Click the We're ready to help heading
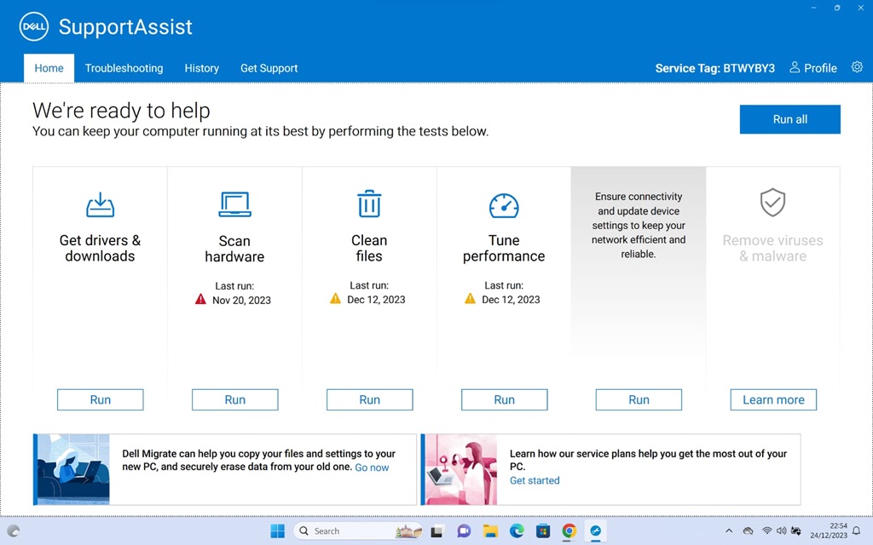The width and height of the screenshot is (873, 545). (x=121, y=110)
